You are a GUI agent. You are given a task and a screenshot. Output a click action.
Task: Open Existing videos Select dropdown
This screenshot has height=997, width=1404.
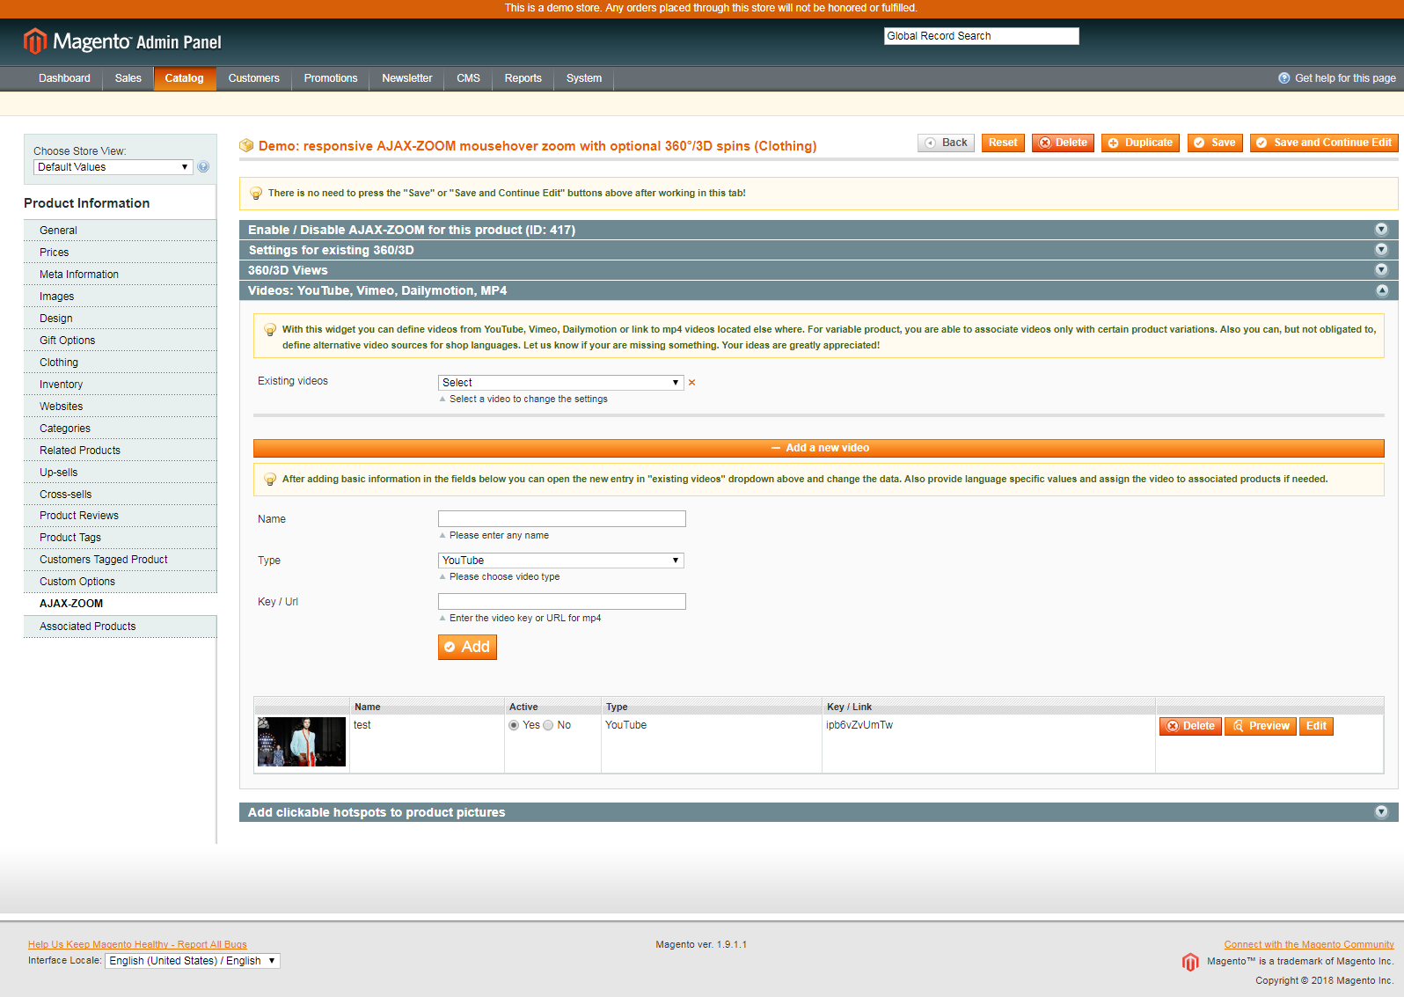(561, 383)
